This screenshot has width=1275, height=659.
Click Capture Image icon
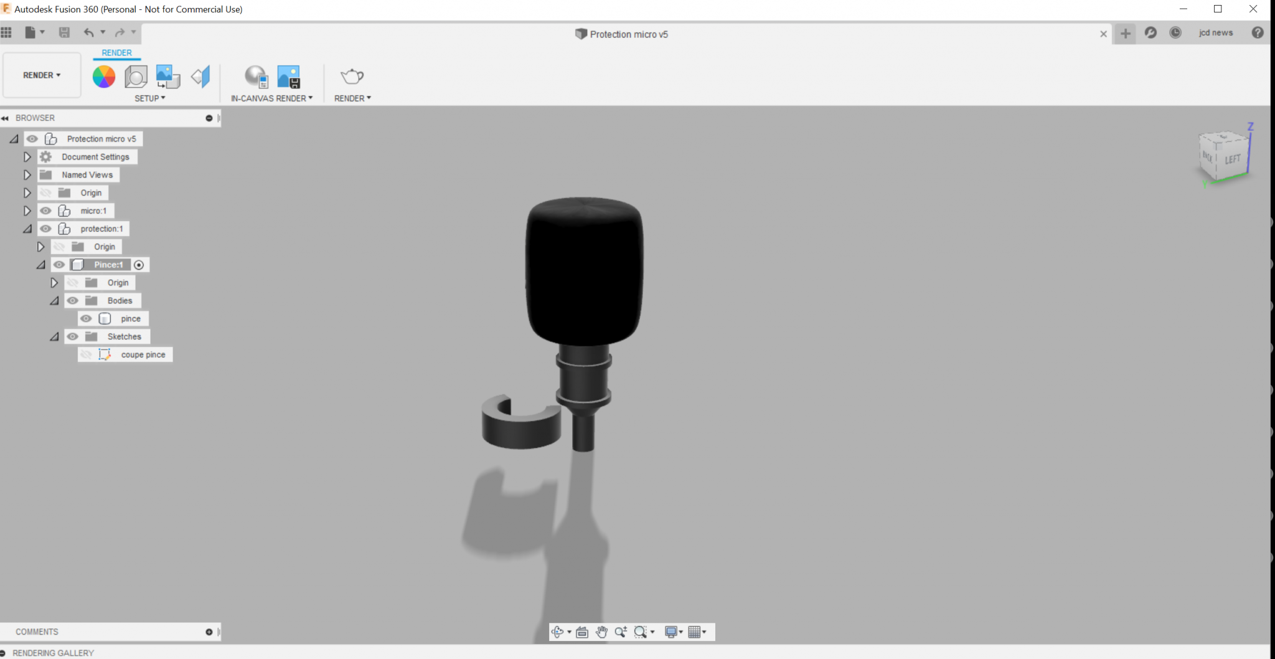[x=288, y=77]
